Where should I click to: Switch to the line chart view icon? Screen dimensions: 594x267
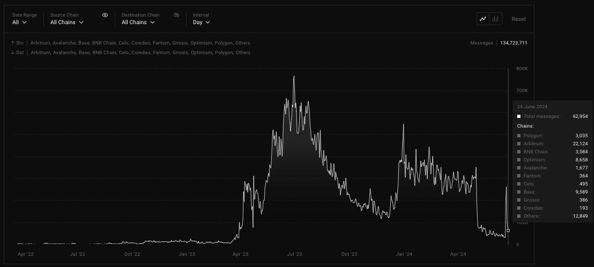coord(483,19)
